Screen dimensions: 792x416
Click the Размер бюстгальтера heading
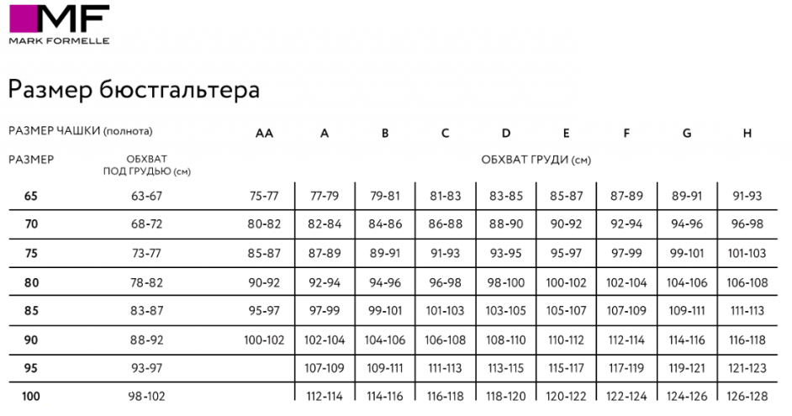(134, 90)
